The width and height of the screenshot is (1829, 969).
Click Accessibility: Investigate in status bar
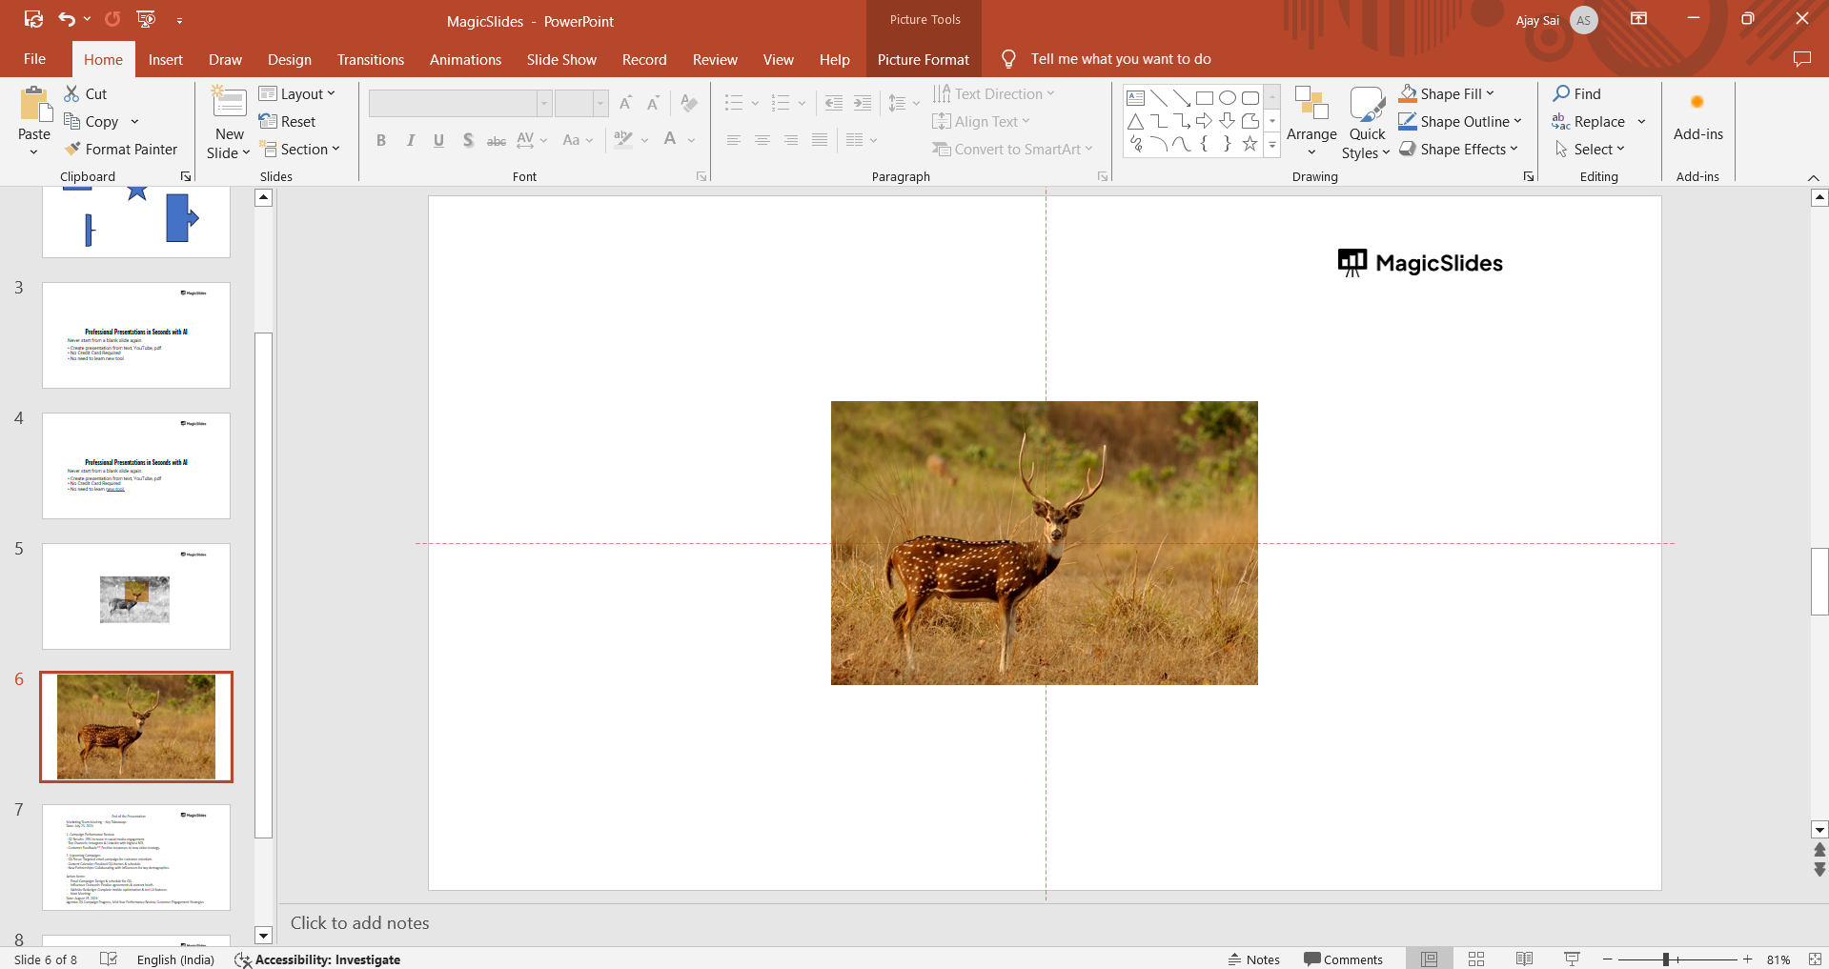coord(317,959)
